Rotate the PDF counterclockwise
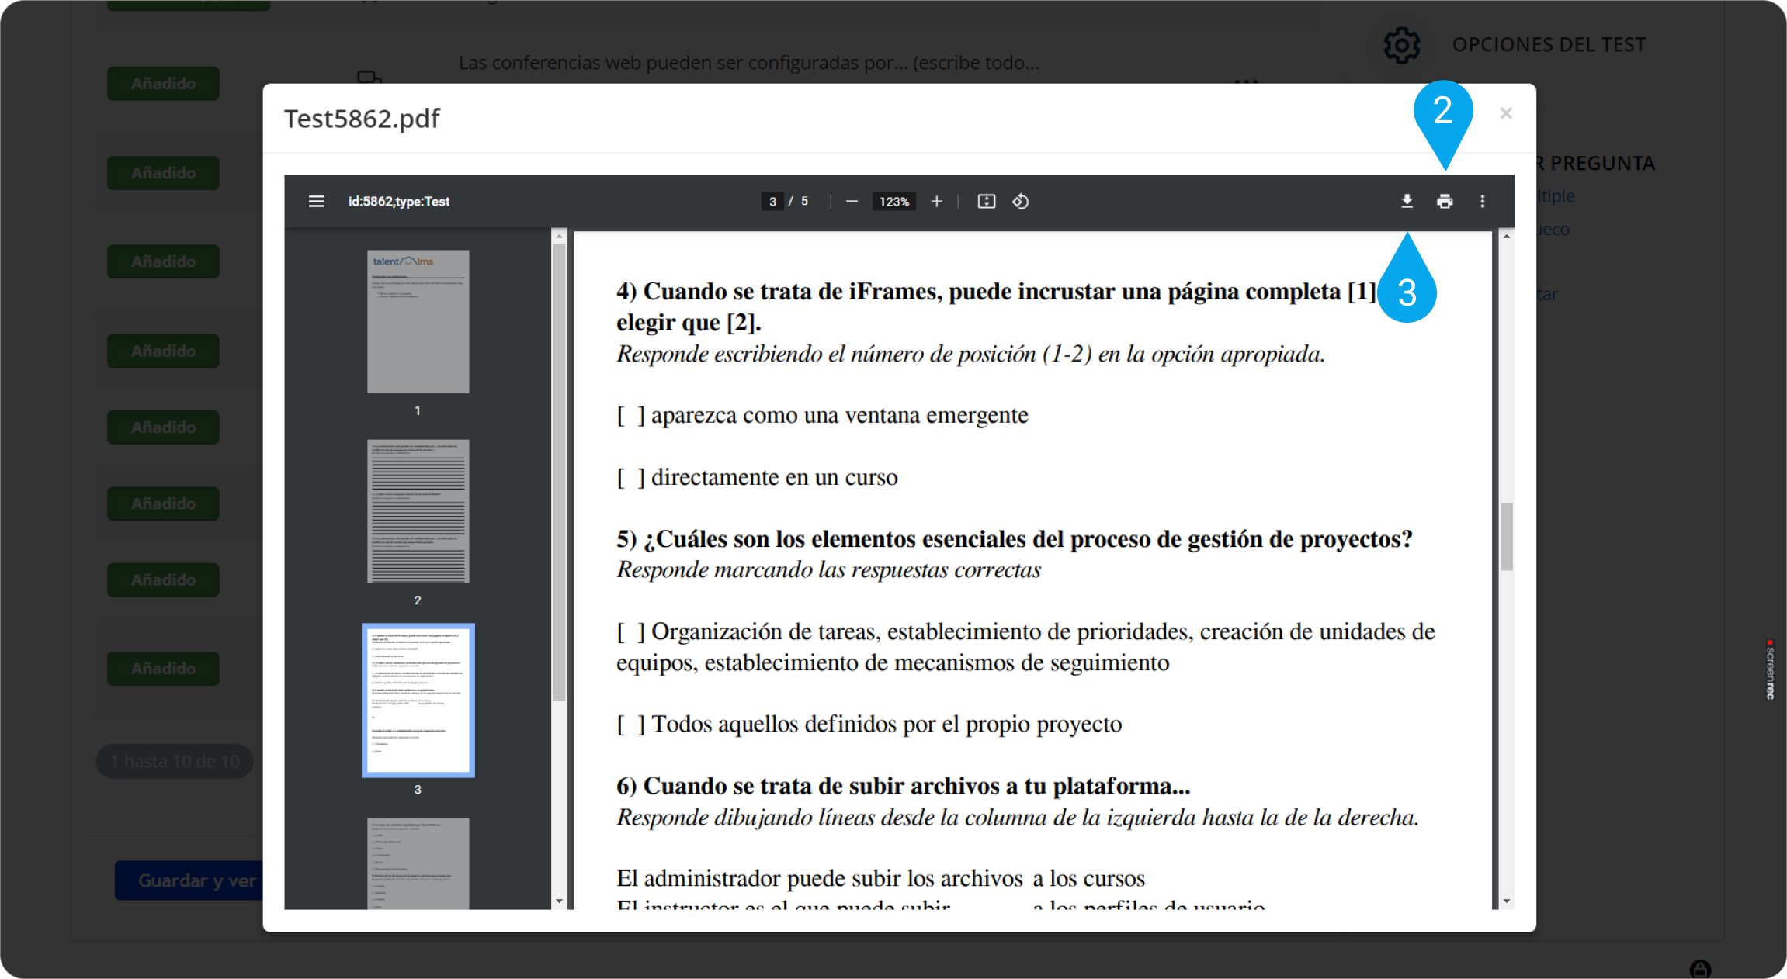The image size is (1787, 979). [x=1021, y=202]
